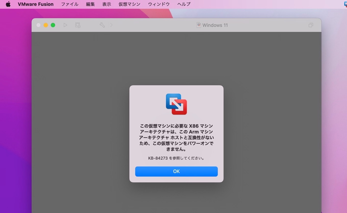Open the 表示 menu
This screenshot has width=347, height=213.
coord(107,4)
